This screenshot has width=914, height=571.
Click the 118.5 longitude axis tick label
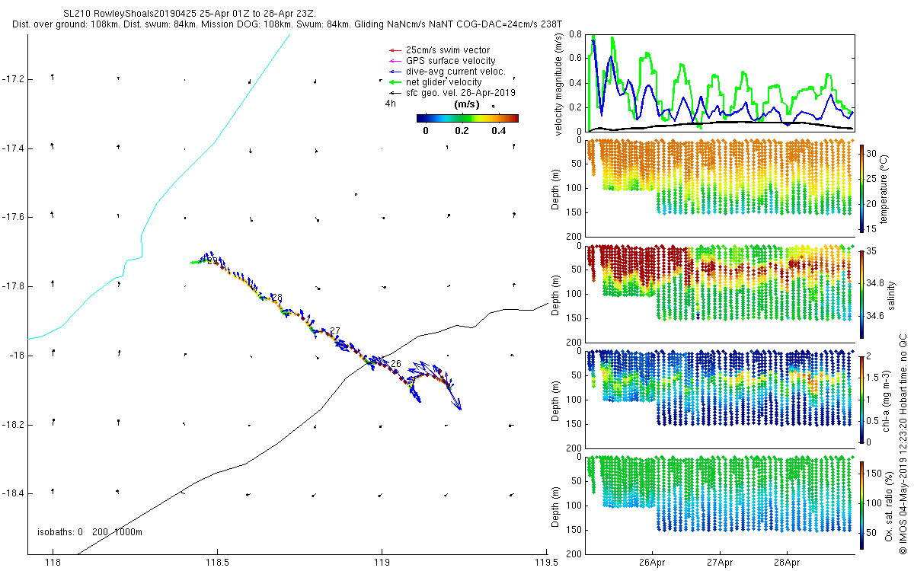(217, 563)
